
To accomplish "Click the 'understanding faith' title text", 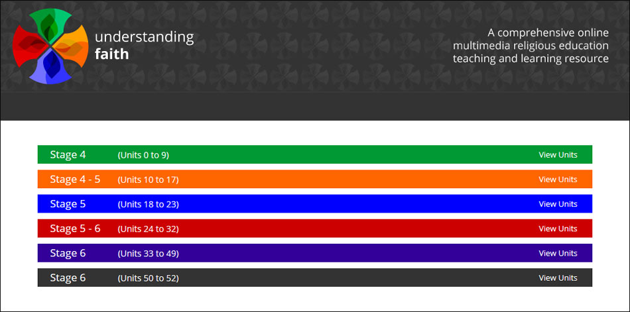I will [145, 45].
